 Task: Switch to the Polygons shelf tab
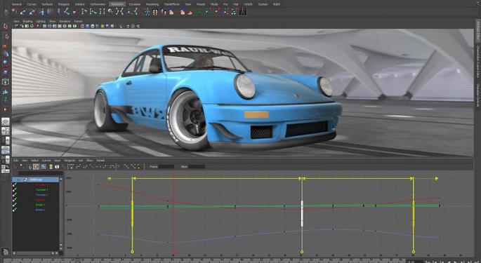tap(64, 4)
